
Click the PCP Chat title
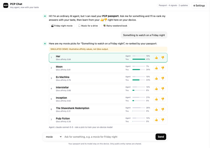[x=16, y=4]
